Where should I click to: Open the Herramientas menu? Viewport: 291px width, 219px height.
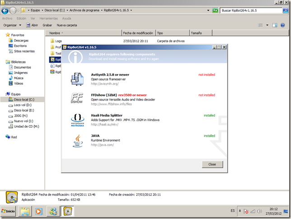[49, 19]
